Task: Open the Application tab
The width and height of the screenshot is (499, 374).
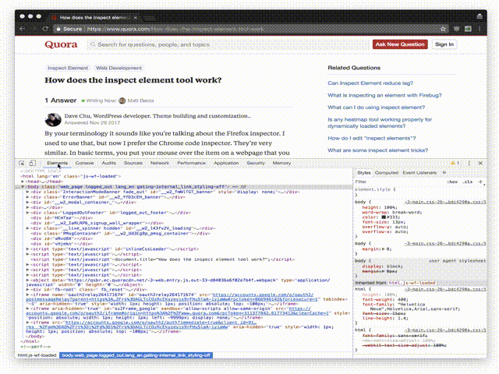Action: tap(226, 163)
